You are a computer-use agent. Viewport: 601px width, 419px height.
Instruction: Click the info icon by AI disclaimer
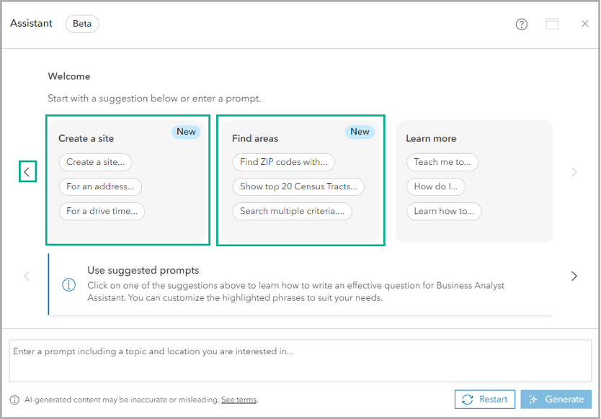click(x=14, y=400)
